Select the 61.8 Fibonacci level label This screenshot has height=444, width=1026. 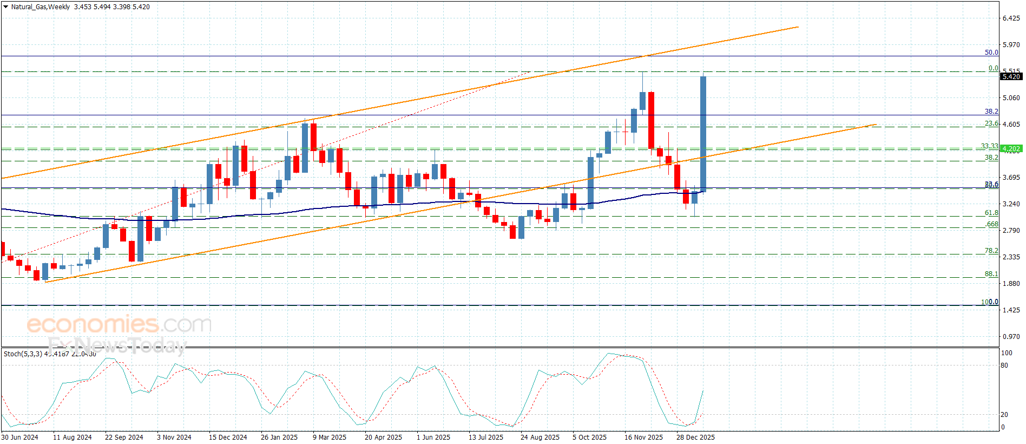[x=991, y=213]
